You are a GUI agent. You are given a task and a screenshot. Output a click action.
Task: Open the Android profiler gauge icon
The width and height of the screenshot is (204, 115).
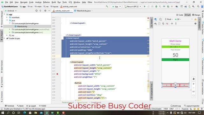coord(164,6)
